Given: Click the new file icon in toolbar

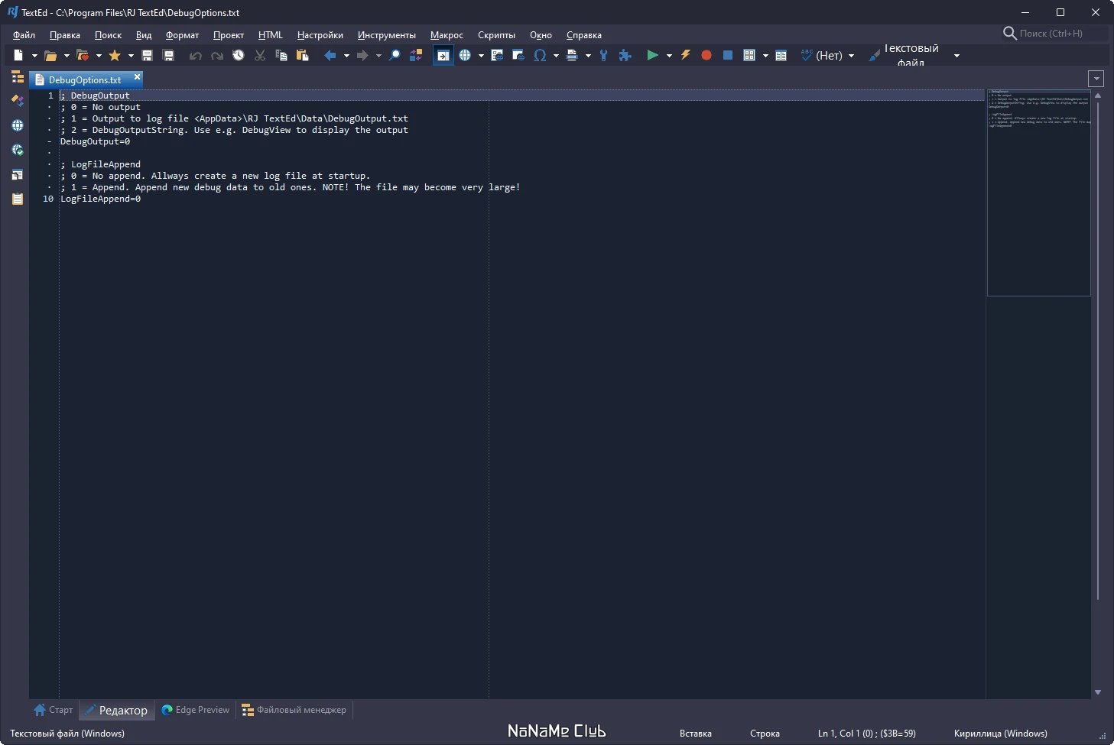Looking at the screenshot, I should [18, 55].
